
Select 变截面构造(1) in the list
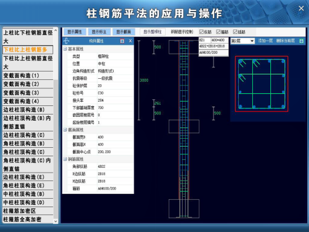[28, 76]
